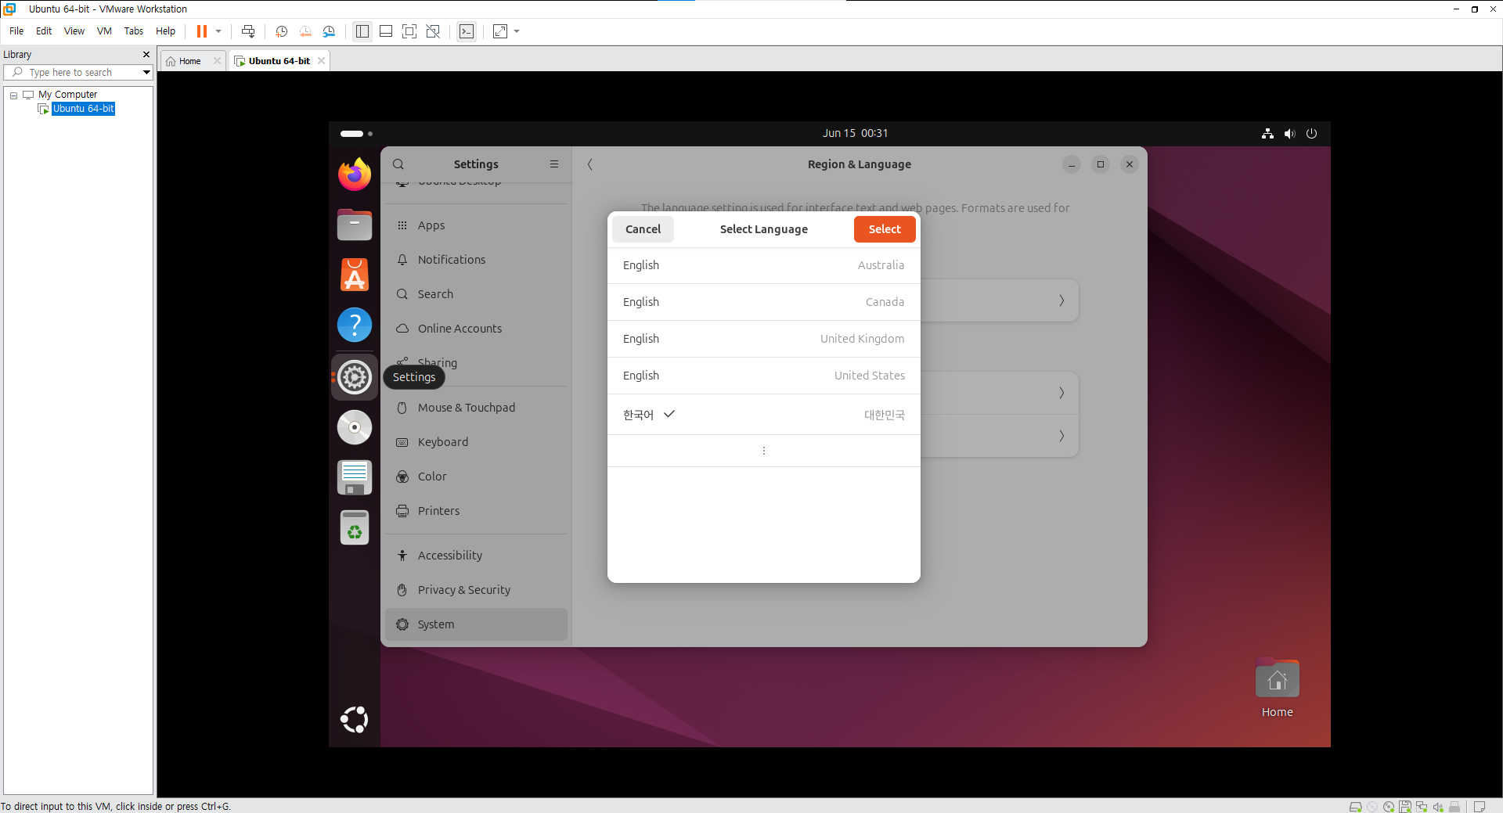Screen dimensions: 1503x813
Task: Take a snapshot of this virtual machine
Action: coord(282,31)
